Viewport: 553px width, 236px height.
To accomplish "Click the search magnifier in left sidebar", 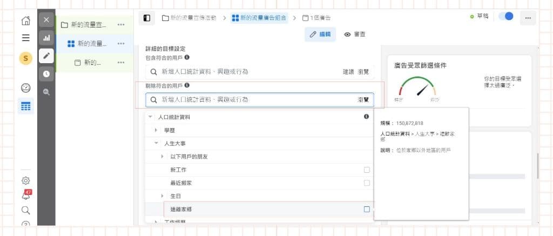I will pos(26,210).
